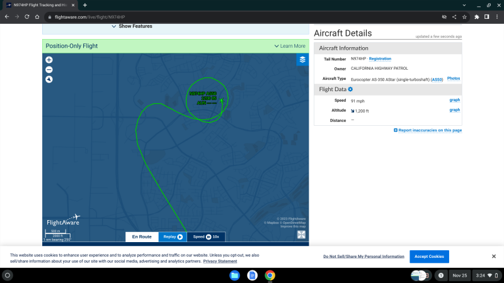Image resolution: width=504 pixels, height=283 pixels.
Task: Click the address bar URL field
Action: click(x=244, y=17)
